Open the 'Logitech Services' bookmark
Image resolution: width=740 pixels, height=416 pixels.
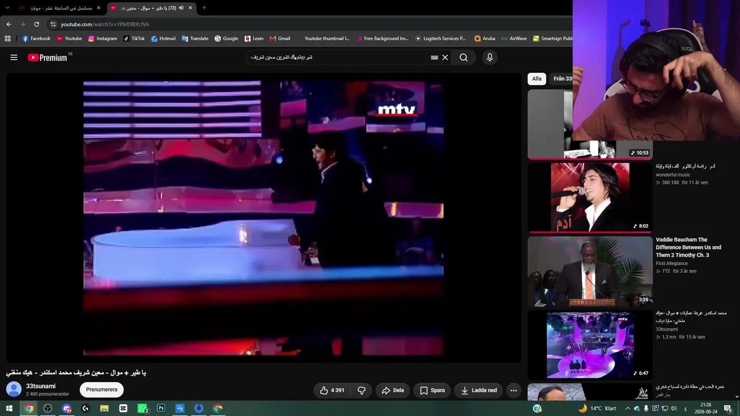click(x=441, y=39)
